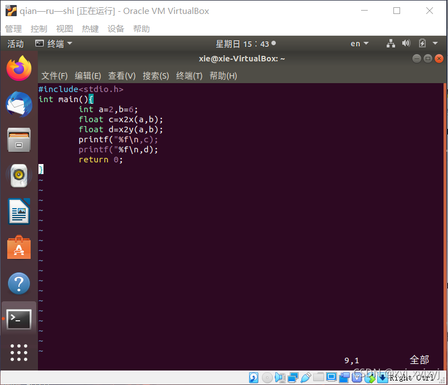Click the 全部 indicator in vim status line
Image resolution: width=448 pixels, height=385 pixels.
point(419,360)
